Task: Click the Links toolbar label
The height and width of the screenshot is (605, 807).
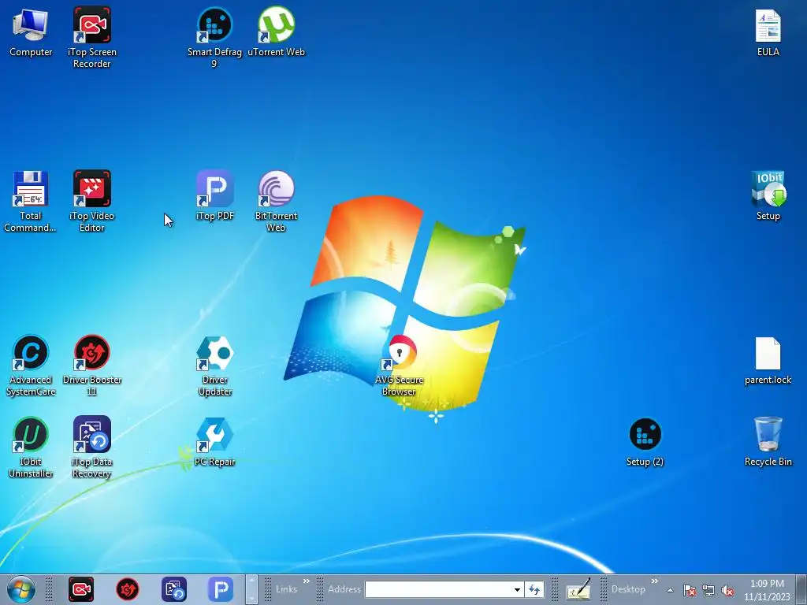Action: (286, 589)
